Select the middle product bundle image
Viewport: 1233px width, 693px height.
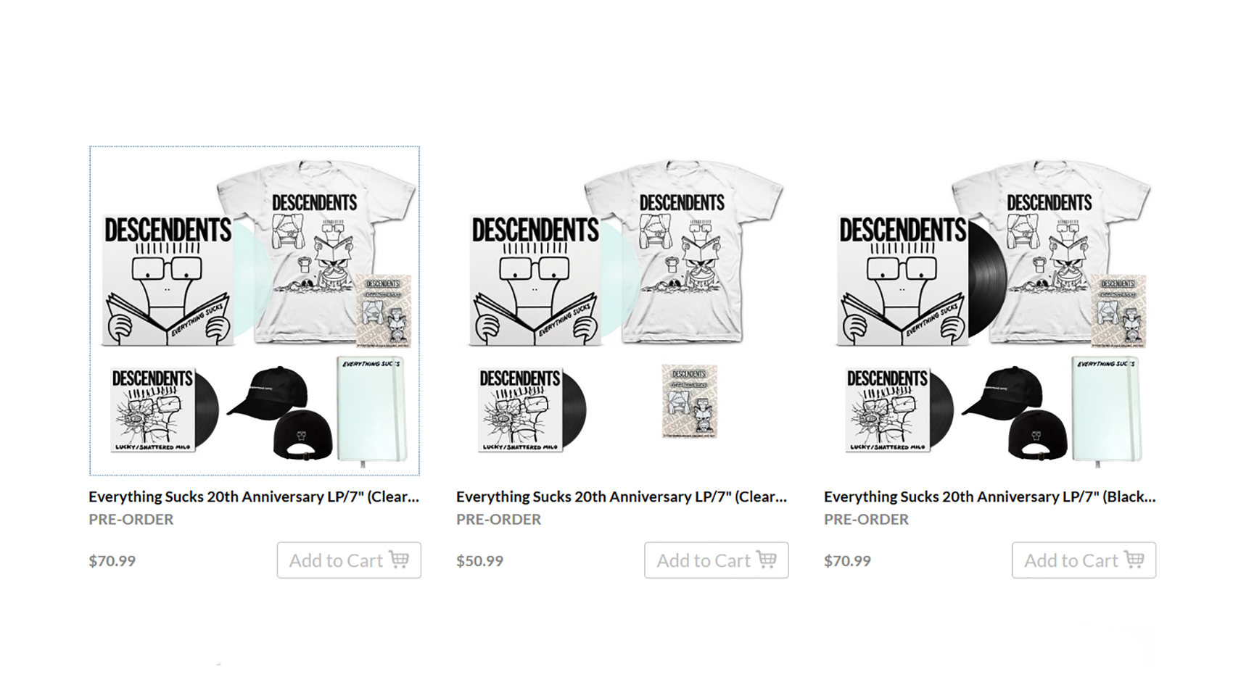[x=622, y=311]
